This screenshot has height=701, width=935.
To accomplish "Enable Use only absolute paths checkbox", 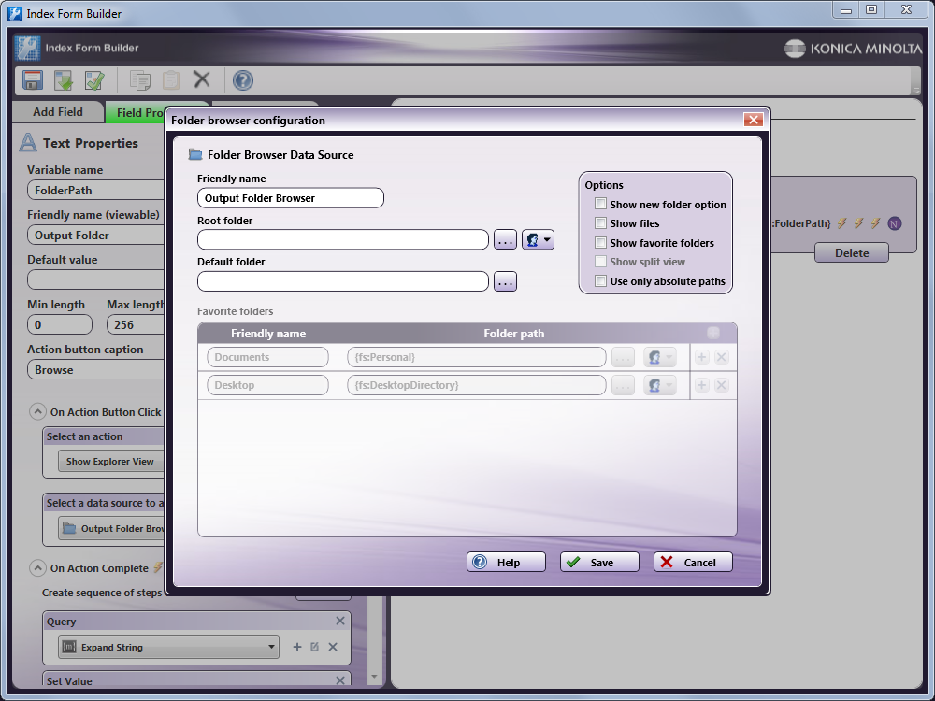I will pyautogui.click(x=600, y=280).
